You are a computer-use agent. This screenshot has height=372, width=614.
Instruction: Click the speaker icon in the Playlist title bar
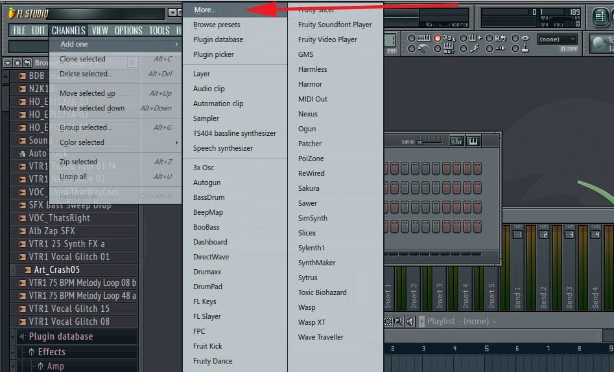point(410,322)
